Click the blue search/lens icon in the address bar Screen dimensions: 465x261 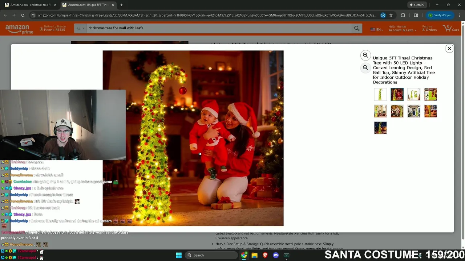(383, 15)
